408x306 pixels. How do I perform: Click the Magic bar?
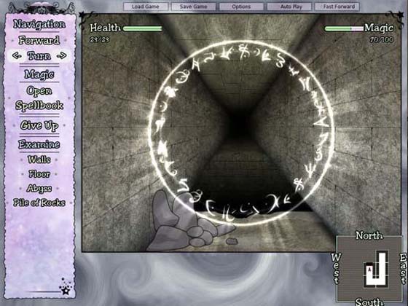coord(344,28)
